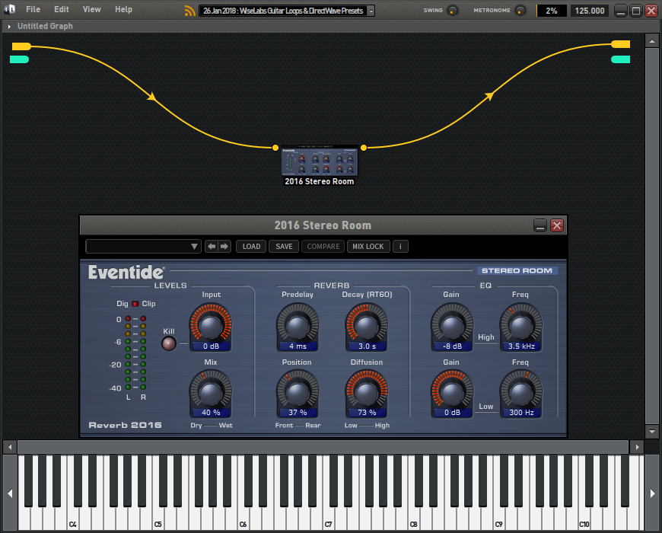The image size is (662, 533).
Task: Open the plugin info 'i' button
Action: (400, 246)
